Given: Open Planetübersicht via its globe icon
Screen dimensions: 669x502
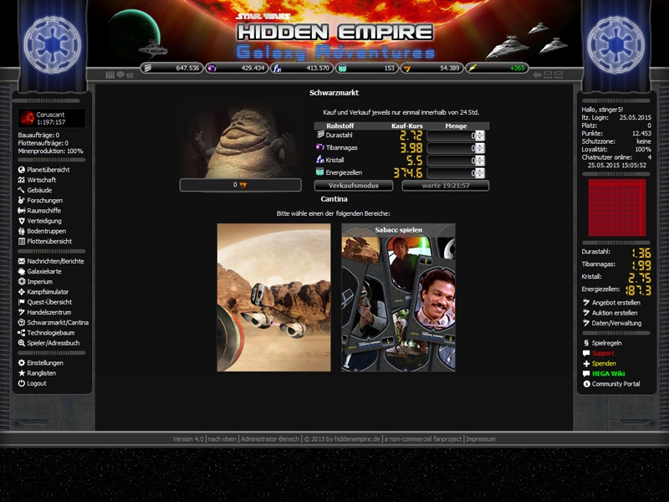Looking at the screenshot, I should click(22, 170).
